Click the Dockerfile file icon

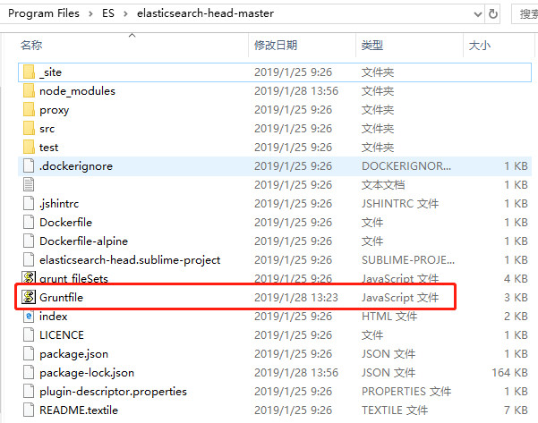(x=29, y=222)
